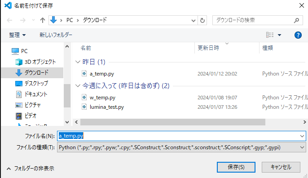Click the a_temp.py Python file icon
308x178 pixels.
[x=84, y=74]
